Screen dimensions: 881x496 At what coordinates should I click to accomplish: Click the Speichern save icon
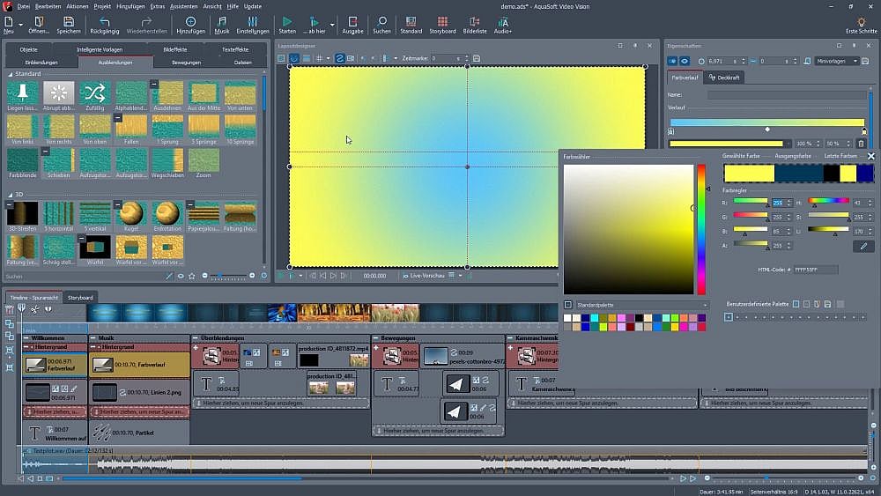pyautogui.click(x=69, y=21)
